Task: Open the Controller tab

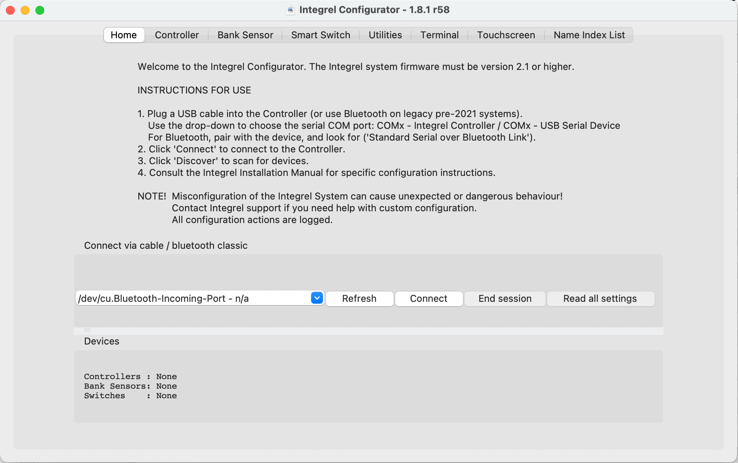Action: tap(177, 35)
